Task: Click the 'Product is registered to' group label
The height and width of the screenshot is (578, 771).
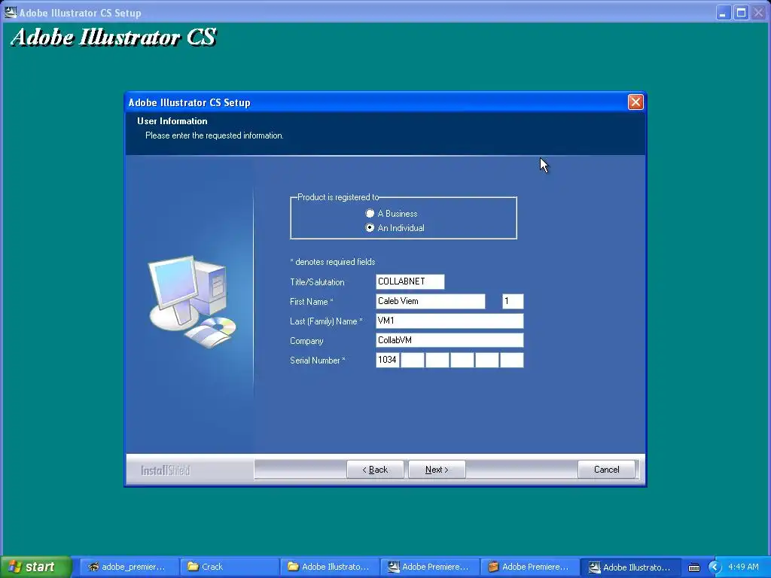Action: 338,197
